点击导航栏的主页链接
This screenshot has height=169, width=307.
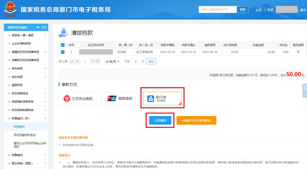[258, 9]
